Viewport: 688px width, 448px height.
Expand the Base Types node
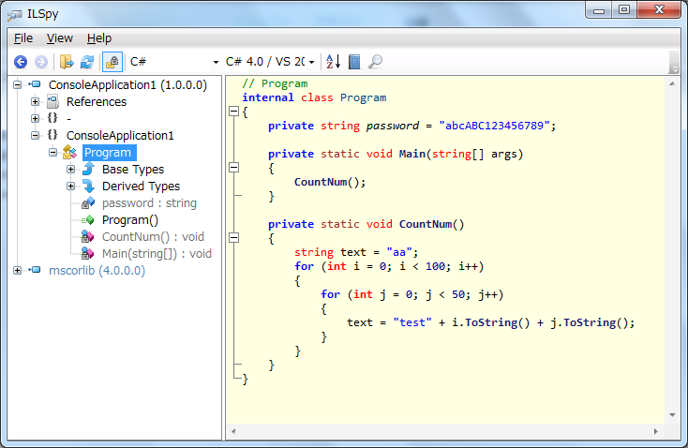pos(70,170)
